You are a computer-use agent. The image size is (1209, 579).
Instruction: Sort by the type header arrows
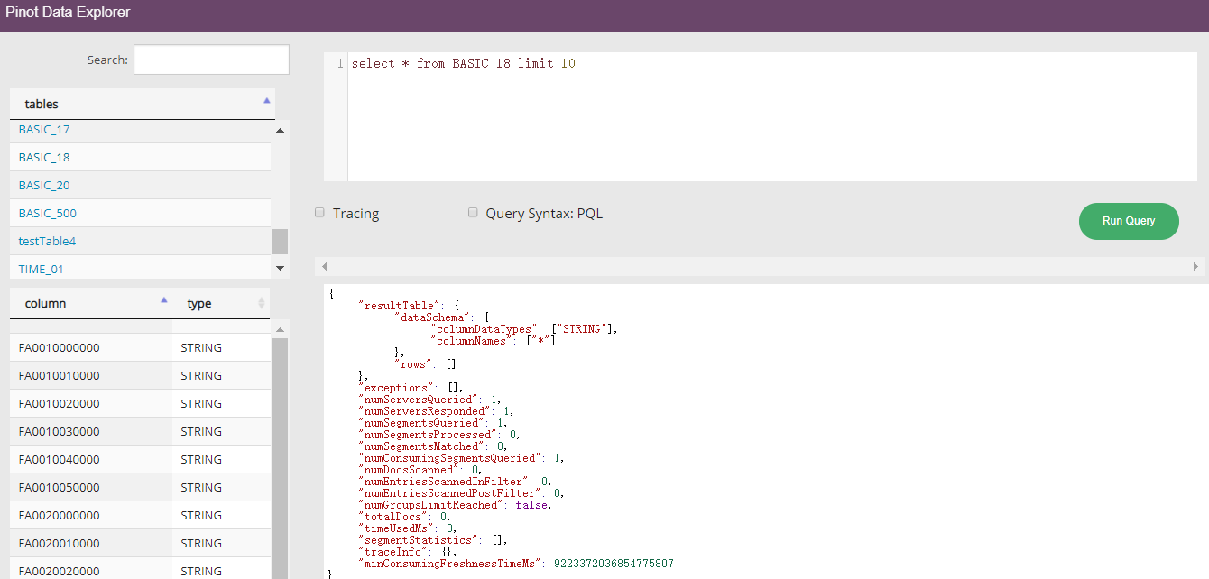(262, 303)
